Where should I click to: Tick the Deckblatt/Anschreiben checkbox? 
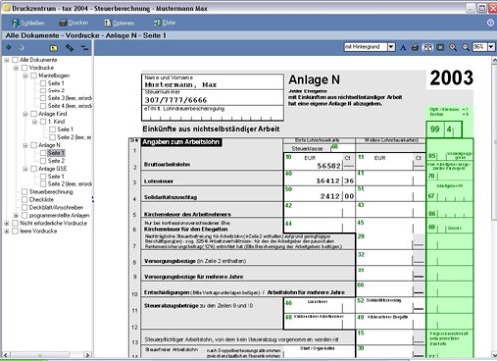pos(24,207)
